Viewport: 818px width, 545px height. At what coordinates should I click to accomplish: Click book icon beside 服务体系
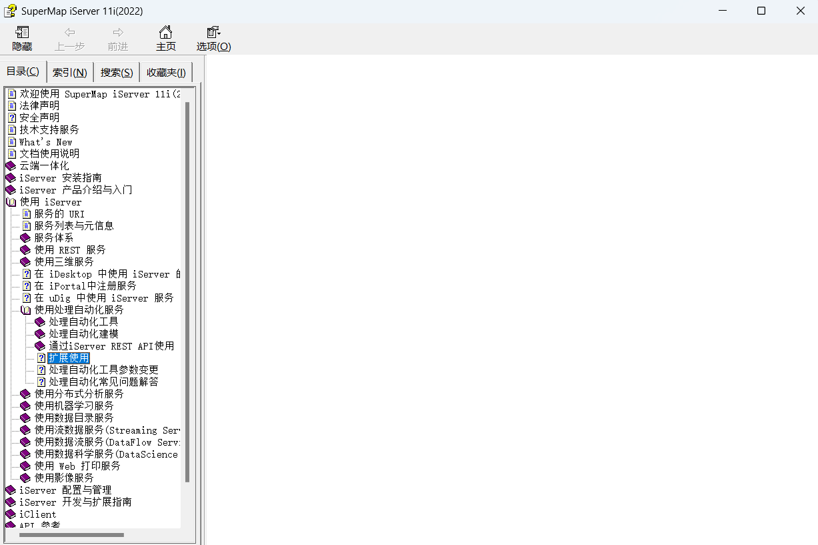point(26,237)
